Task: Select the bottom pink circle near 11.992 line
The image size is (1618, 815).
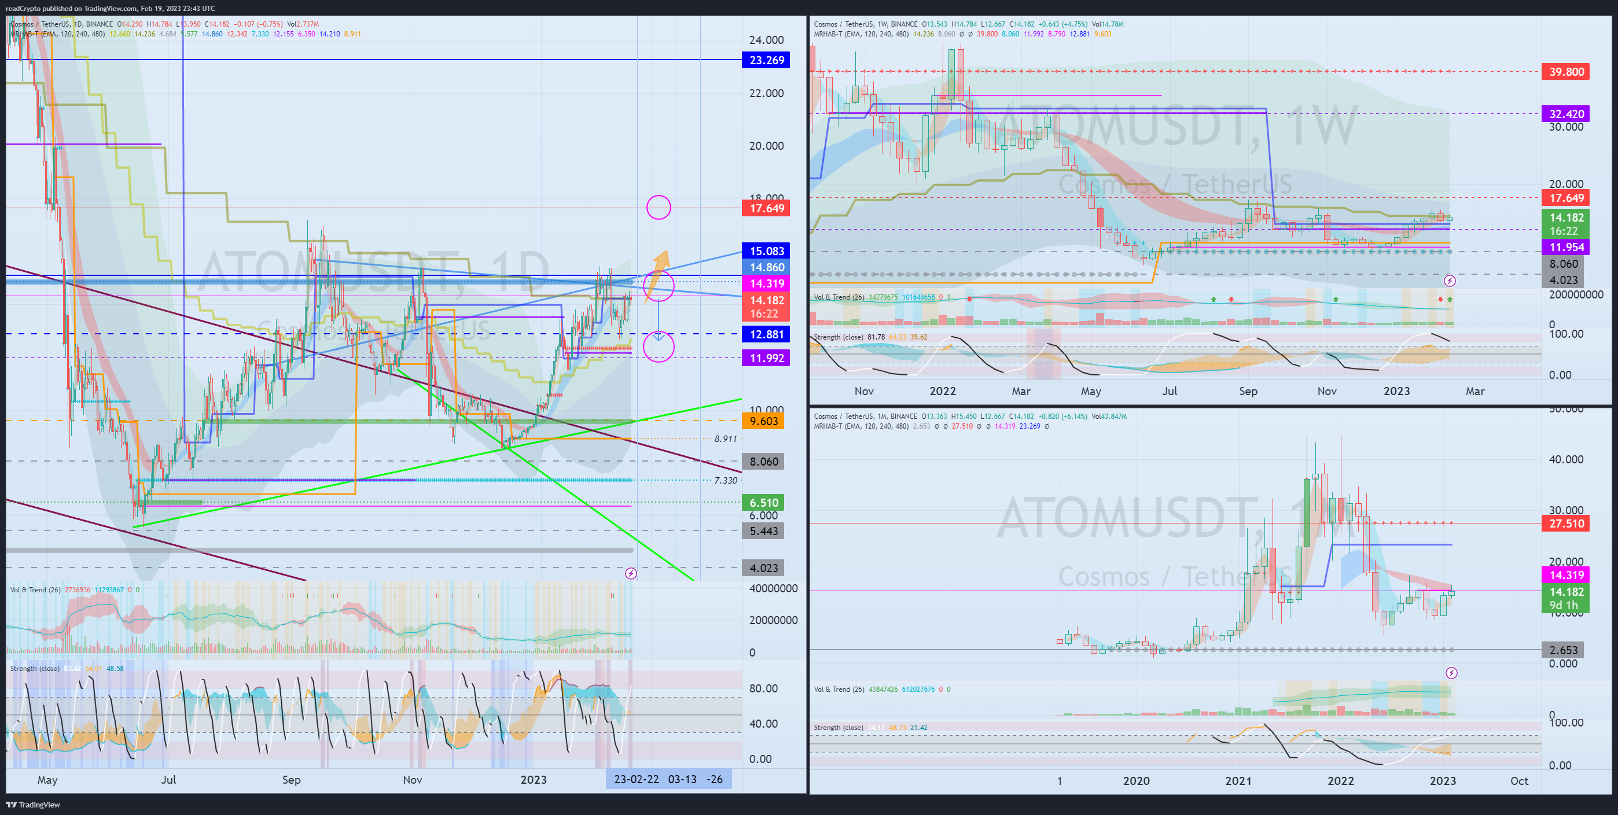Action: tap(659, 346)
